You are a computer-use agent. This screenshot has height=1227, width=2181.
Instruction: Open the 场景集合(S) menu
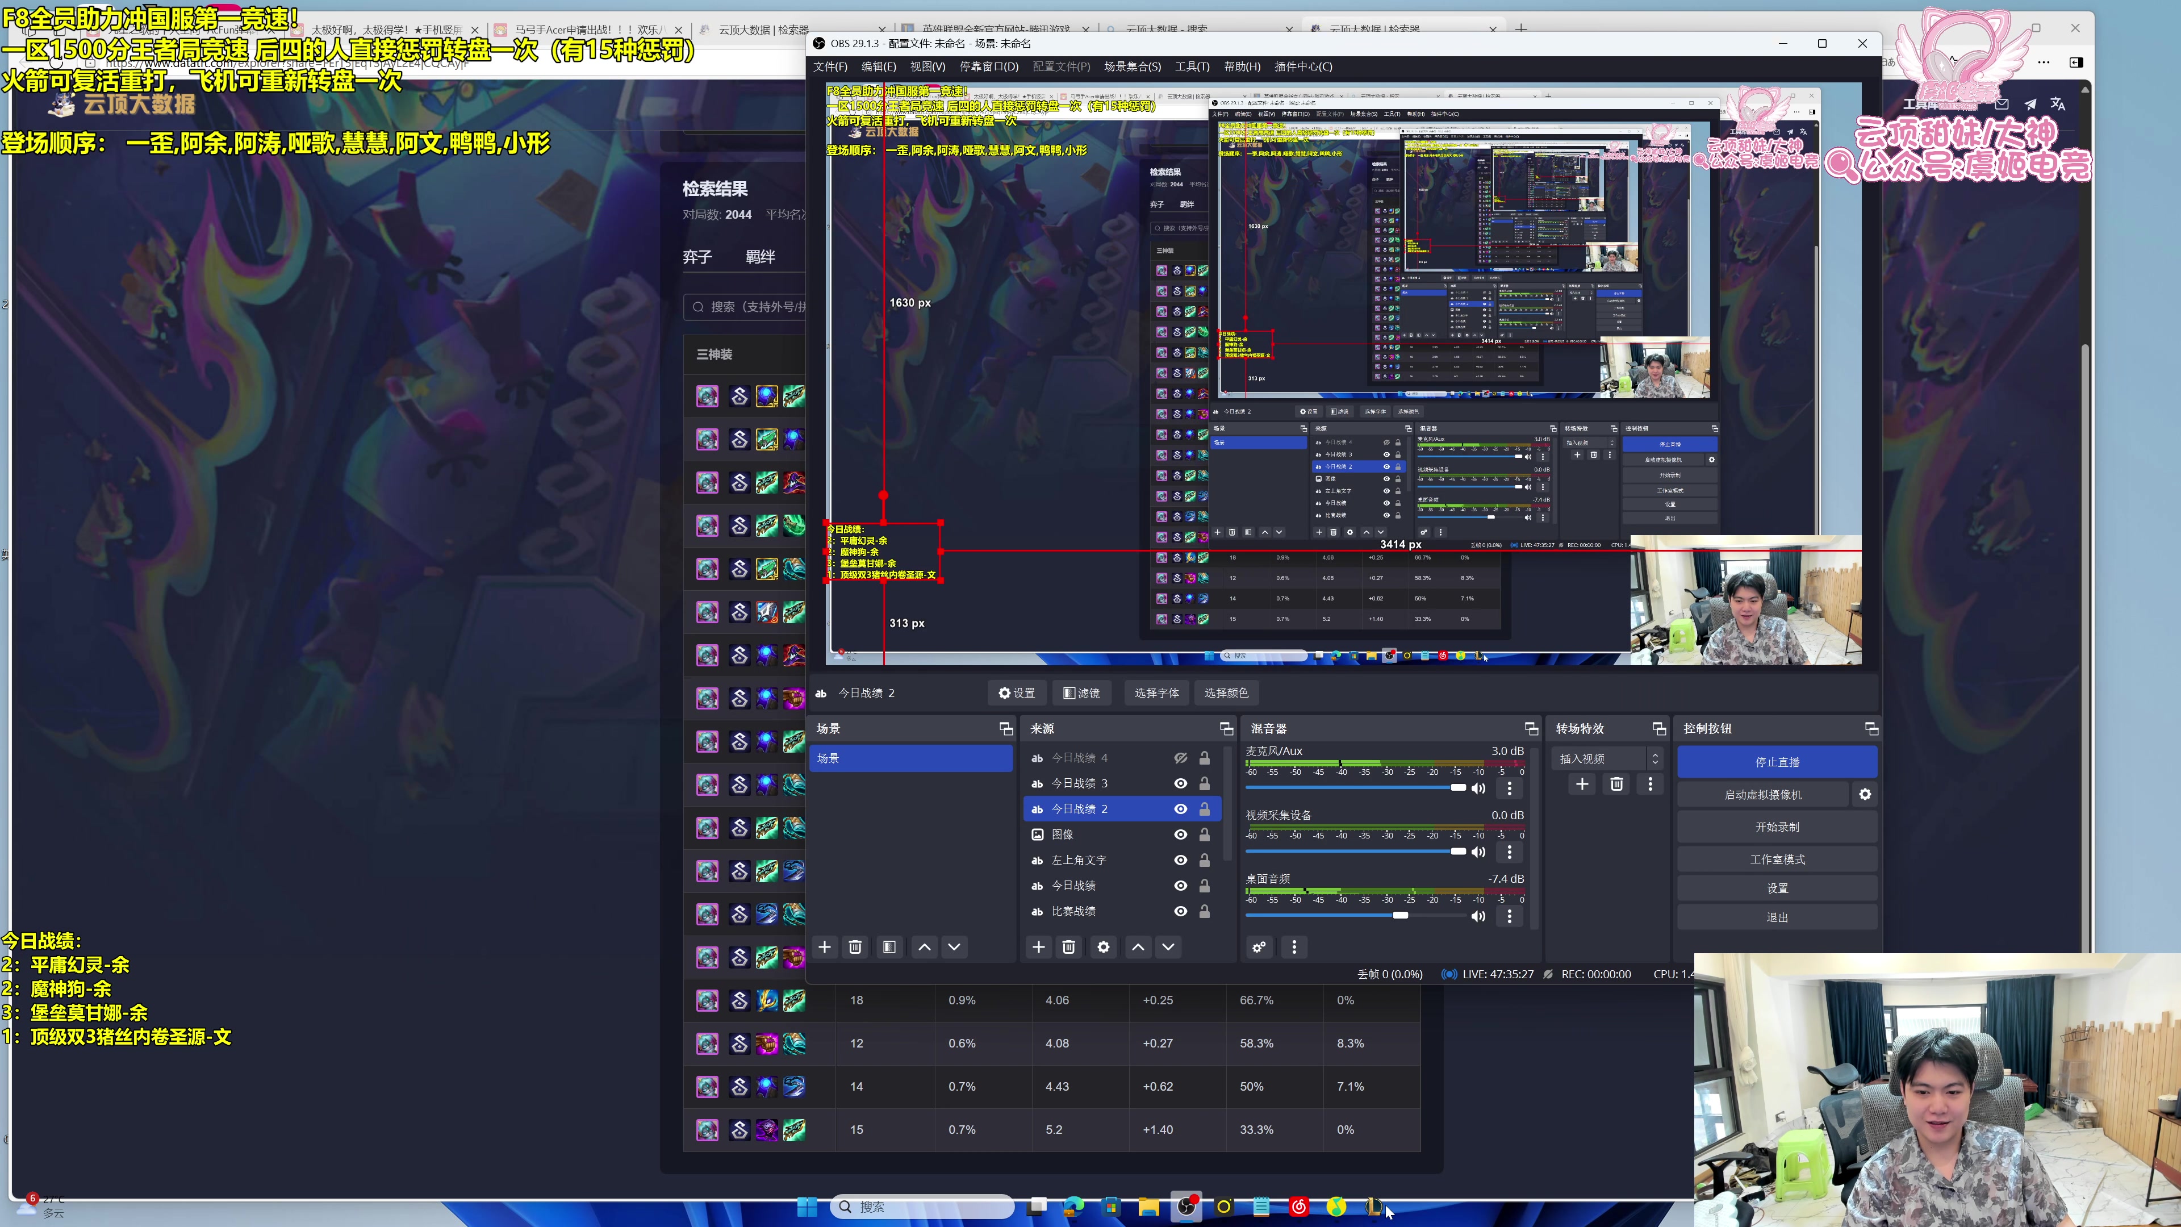[1132, 66]
